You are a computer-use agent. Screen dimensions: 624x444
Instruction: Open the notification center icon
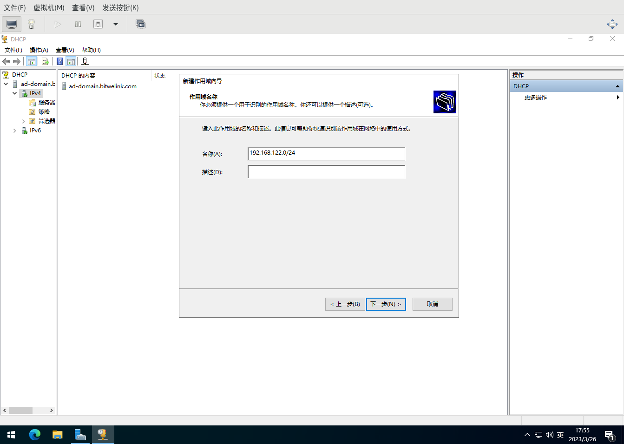coord(609,435)
